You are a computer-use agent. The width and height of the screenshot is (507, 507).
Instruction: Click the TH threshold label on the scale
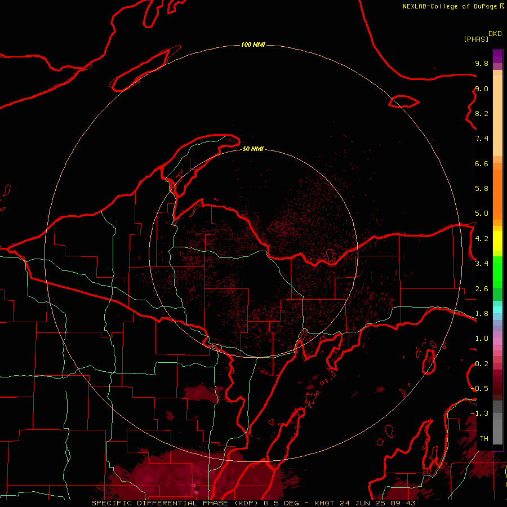(x=484, y=439)
